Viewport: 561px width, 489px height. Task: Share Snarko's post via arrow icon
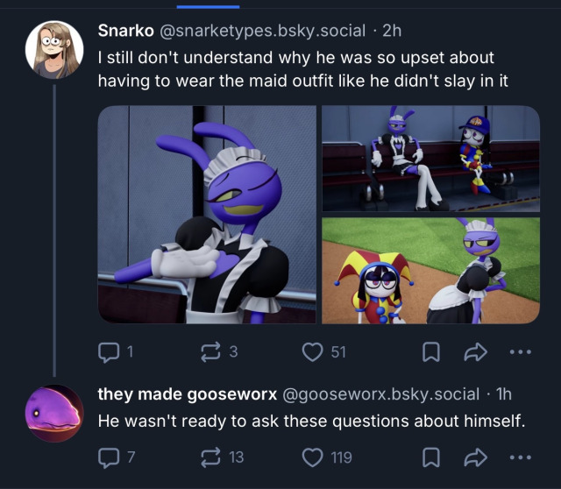point(475,352)
